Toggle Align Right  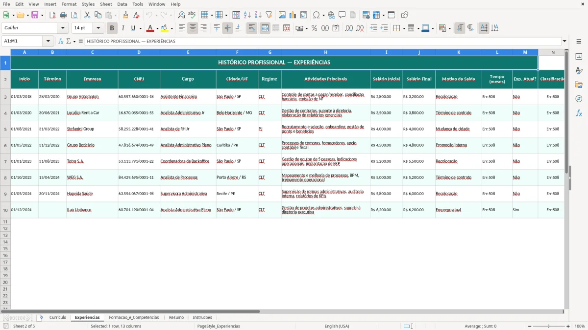point(203,28)
